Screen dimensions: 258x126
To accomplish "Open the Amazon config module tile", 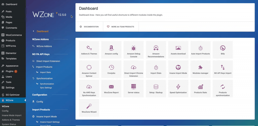I will 111,50.
